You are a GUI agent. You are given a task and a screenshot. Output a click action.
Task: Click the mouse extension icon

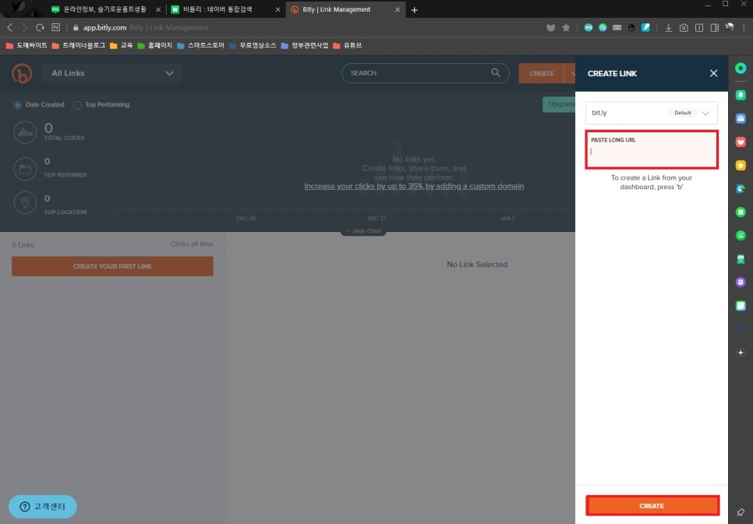point(631,28)
